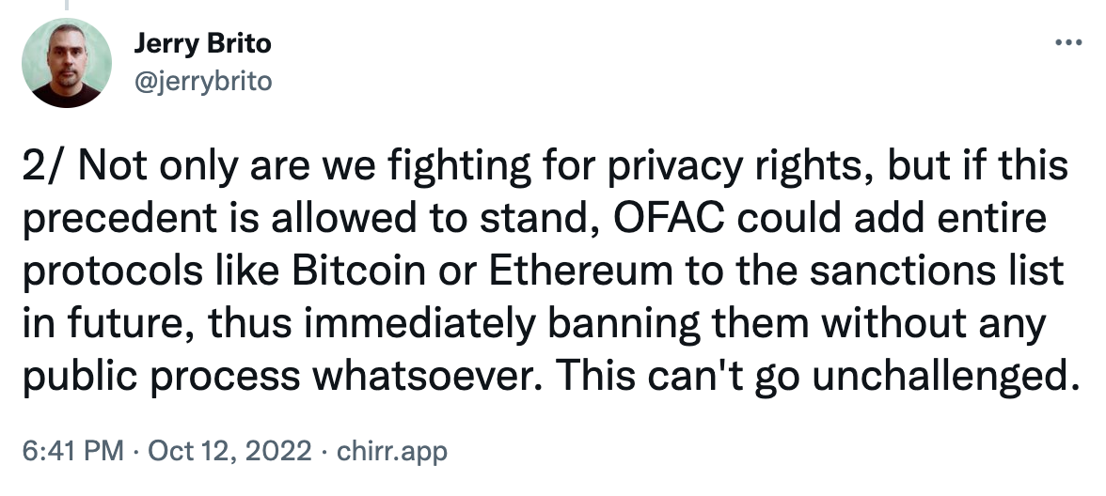Click Jerry Brito's profile avatar
Screen dimensions: 1106x496
[x=67, y=63]
